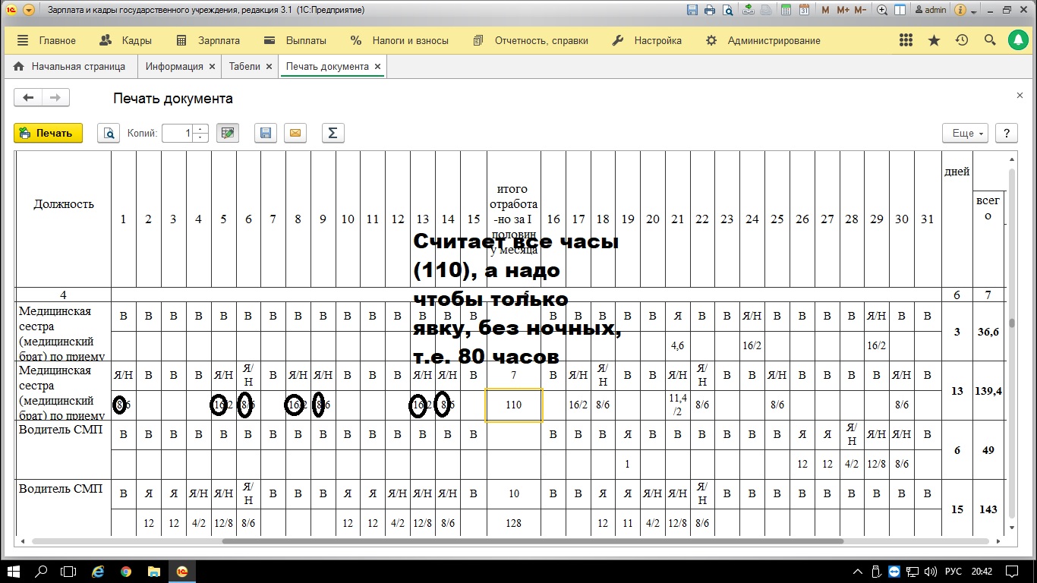This screenshot has height=583, width=1037.
Task: Increase copies with the stepper up arrow
Action: pyautogui.click(x=200, y=128)
